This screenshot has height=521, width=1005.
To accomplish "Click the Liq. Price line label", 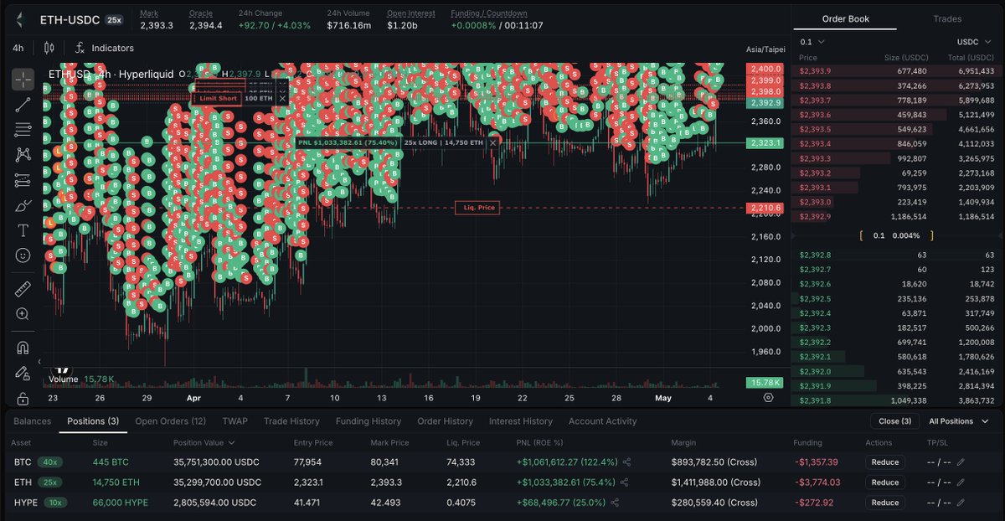I will pos(477,207).
